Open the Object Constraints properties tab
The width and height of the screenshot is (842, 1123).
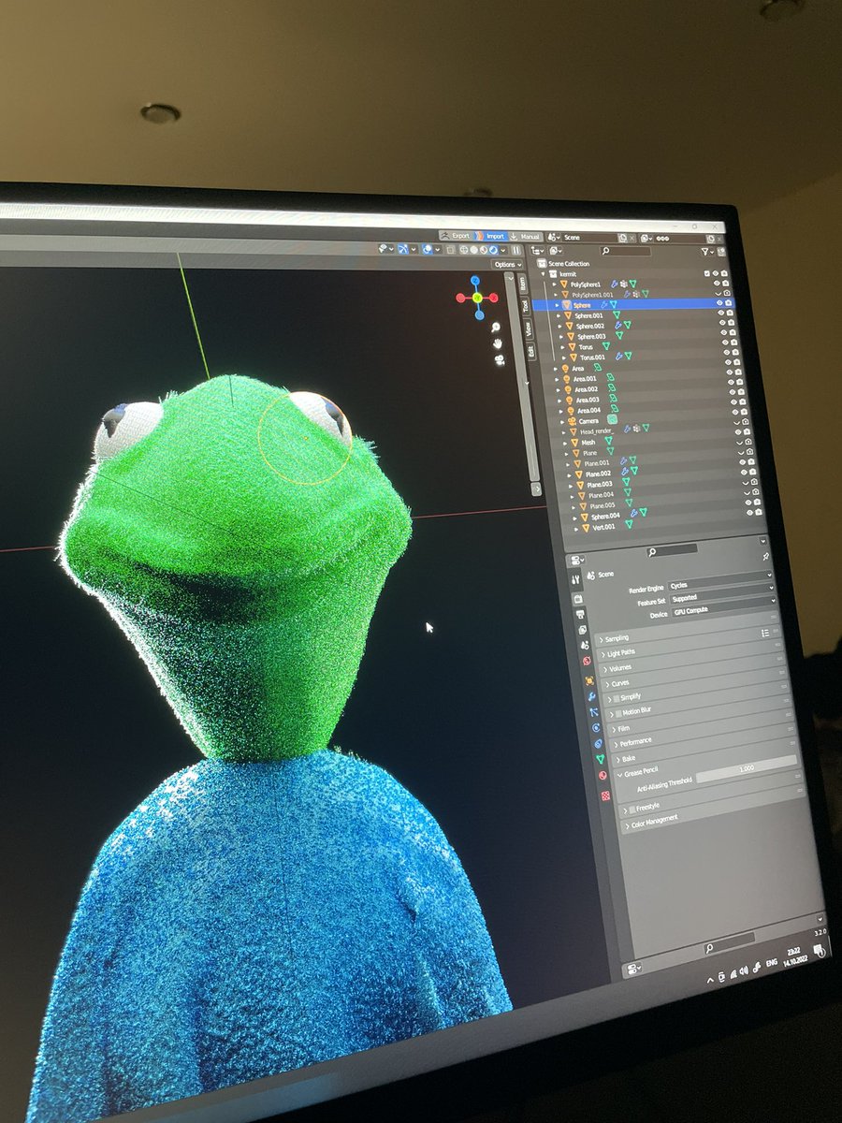click(x=598, y=743)
